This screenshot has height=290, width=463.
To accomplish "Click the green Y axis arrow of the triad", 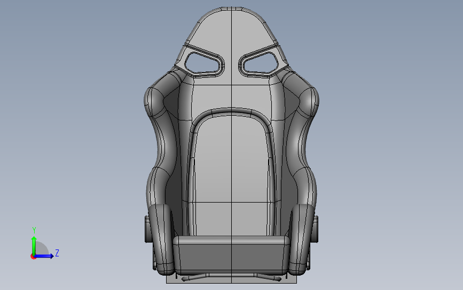I will pyautogui.click(x=34, y=245).
